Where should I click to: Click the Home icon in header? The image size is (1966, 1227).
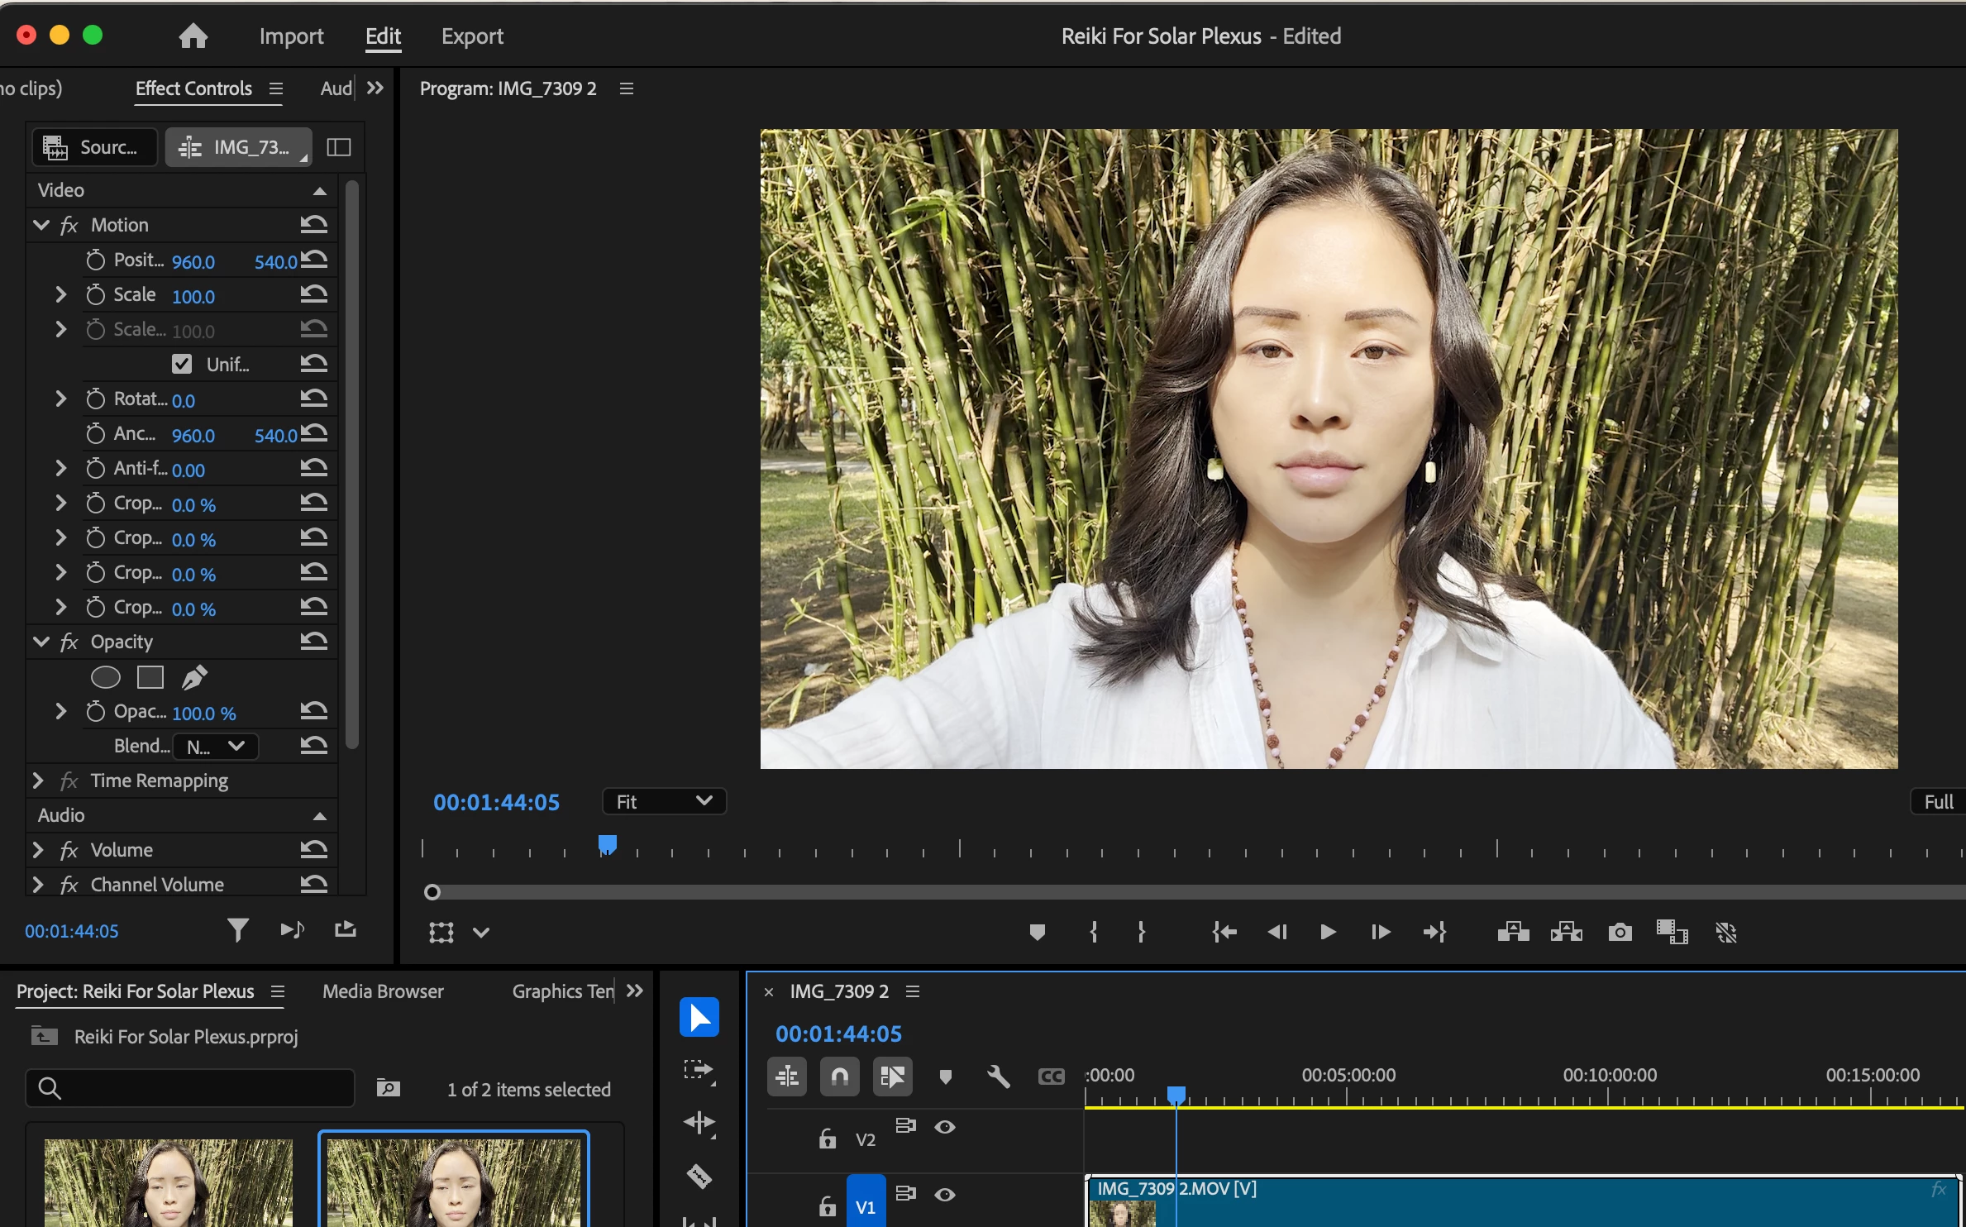[193, 36]
